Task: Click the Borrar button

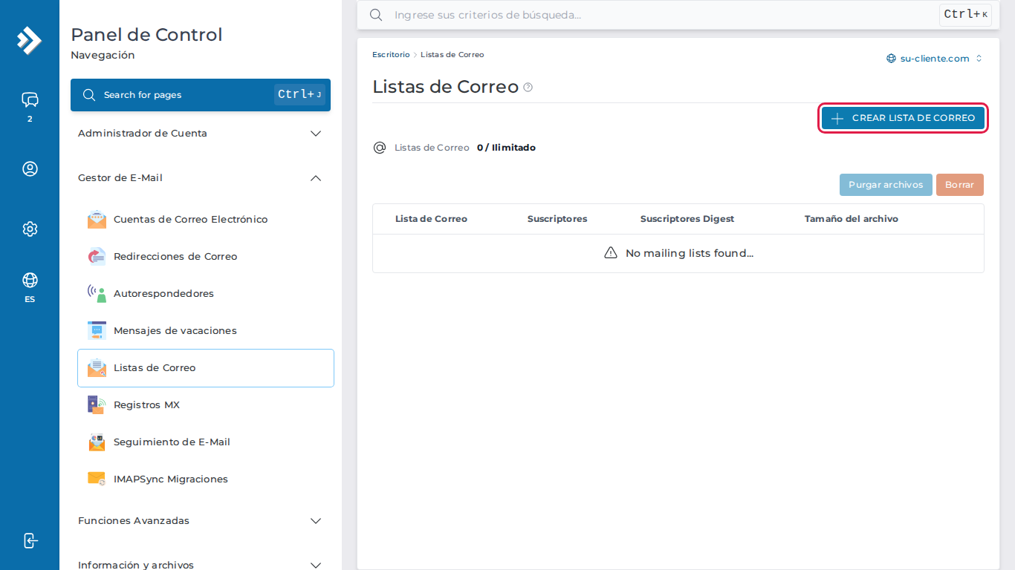Action: click(x=960, y=185)
